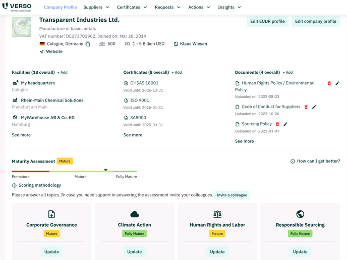347x260 pixels.
Task: Add a new facility
Action: 63,72
